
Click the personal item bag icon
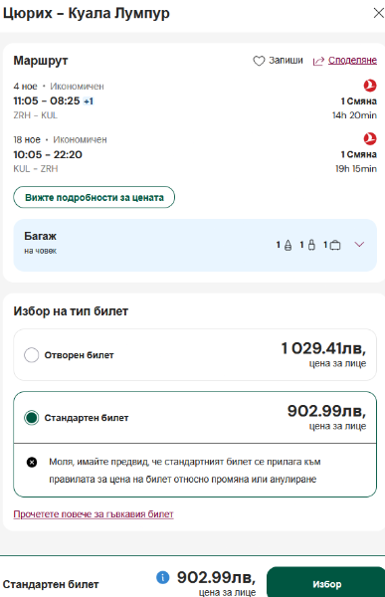(288, 245)
